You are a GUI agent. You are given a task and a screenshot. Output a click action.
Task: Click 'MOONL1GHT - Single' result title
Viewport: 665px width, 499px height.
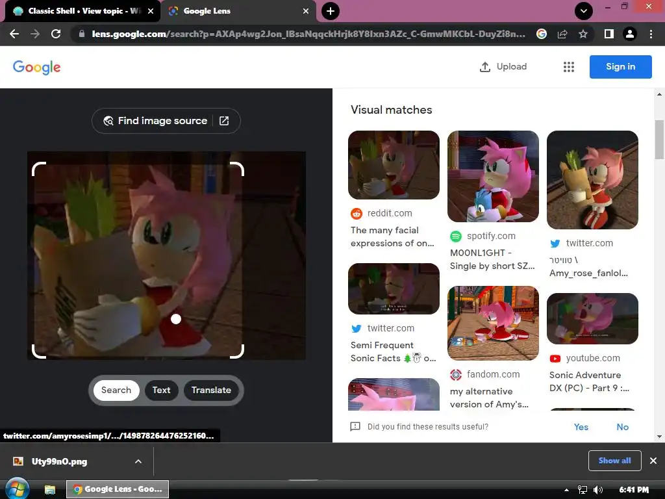click(492, 259)
